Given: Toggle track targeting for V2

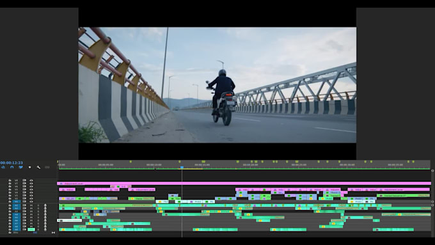Looking at the screenshot, I should coord(17,198).
